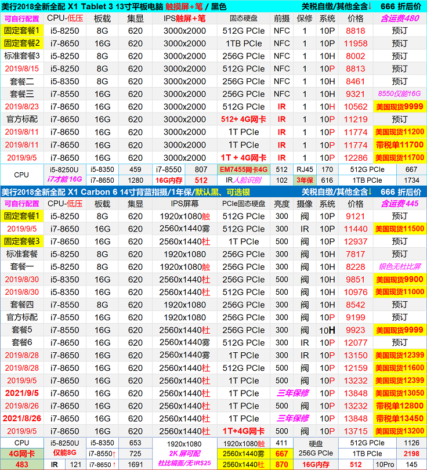This screenshot has height=470, width=427.
Task: Click the 美国现货11200 stock cell
Action: coord(399,132)
